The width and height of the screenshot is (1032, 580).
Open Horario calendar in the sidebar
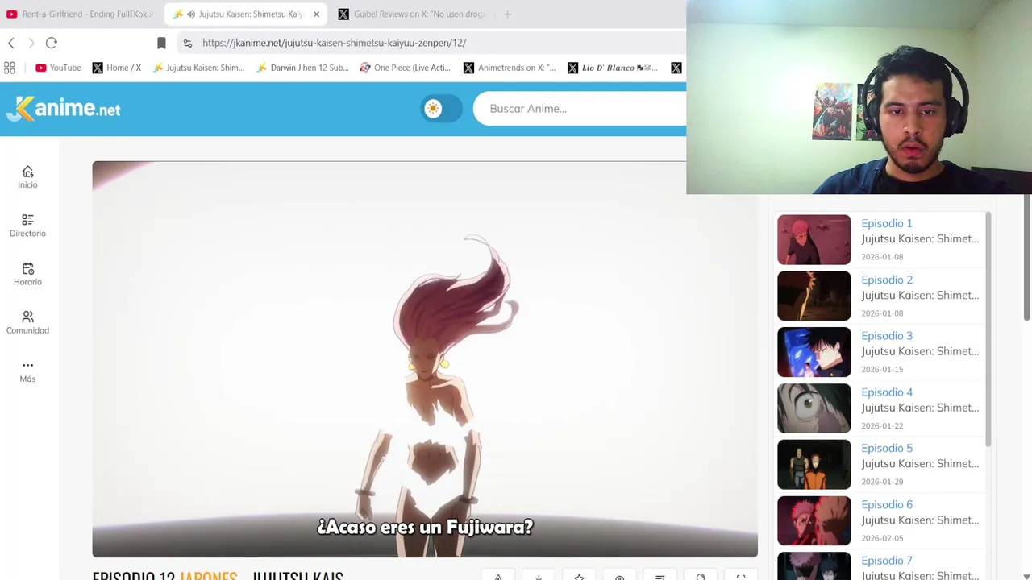pyautogui.click(x=27, y=274)
